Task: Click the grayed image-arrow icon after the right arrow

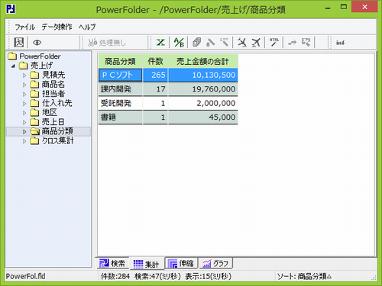Action: pyautogui.click(x=306, y=42)
